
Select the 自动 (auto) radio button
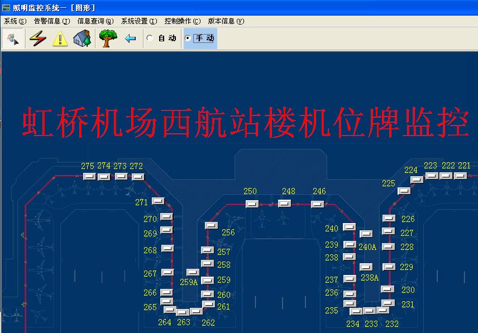150,38
